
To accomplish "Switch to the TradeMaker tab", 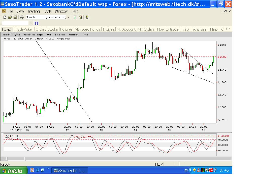I will 23,29.
